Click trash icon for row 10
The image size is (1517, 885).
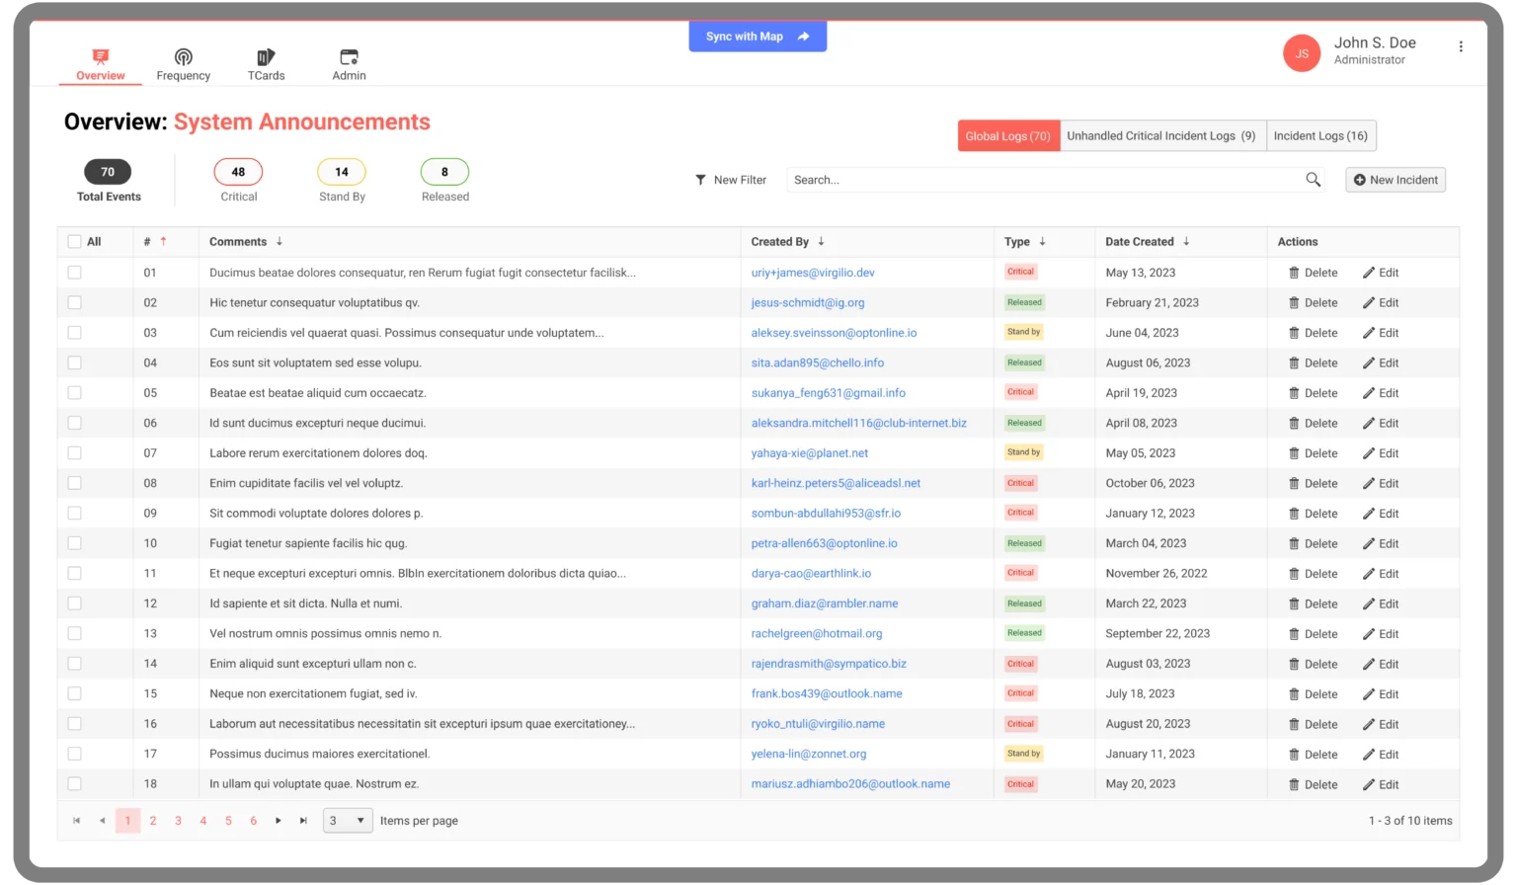click(x=1294, y=544)
